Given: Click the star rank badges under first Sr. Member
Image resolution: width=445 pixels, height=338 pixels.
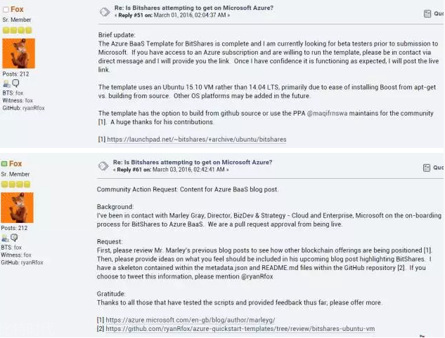Looking at the screenshot, I should [x=16, y=30].
